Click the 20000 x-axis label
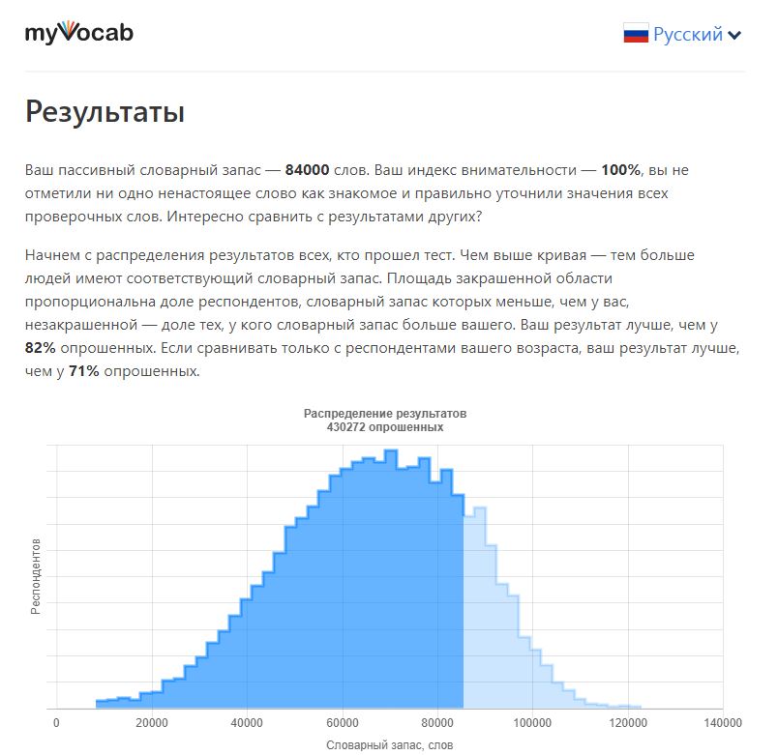The width and height of the screenshot is (778, 755). [x=152, y=723]
